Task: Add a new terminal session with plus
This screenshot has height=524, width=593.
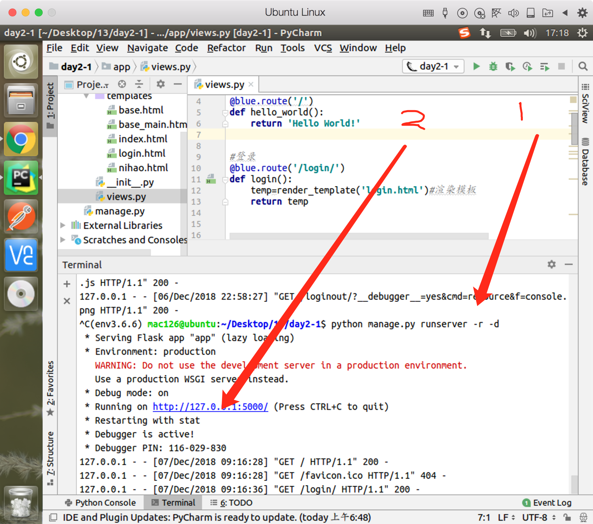Action: (67, 284)
